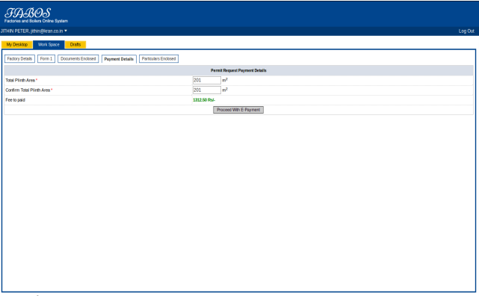
Task: Select the Work Space tab
Action: (49, 45)
